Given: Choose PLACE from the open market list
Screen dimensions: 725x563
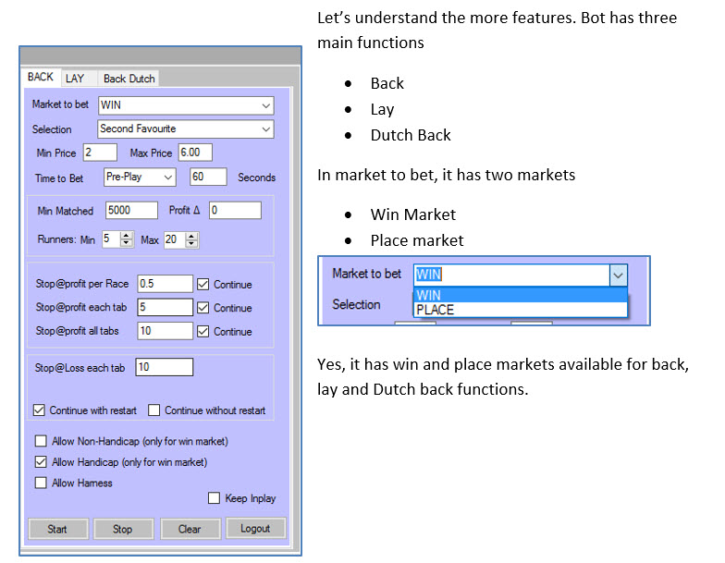Looking at the screenshot, I should (x=435, y=310).
